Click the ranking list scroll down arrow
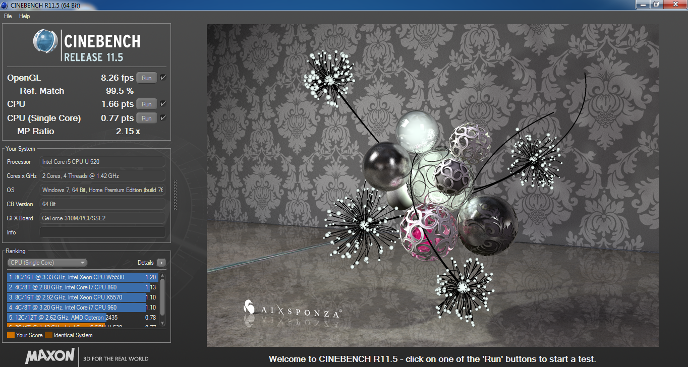The image size is (688, 367). point(162,324)
